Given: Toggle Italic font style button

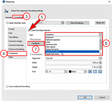Looking at the screenshot, I should 95,72.
